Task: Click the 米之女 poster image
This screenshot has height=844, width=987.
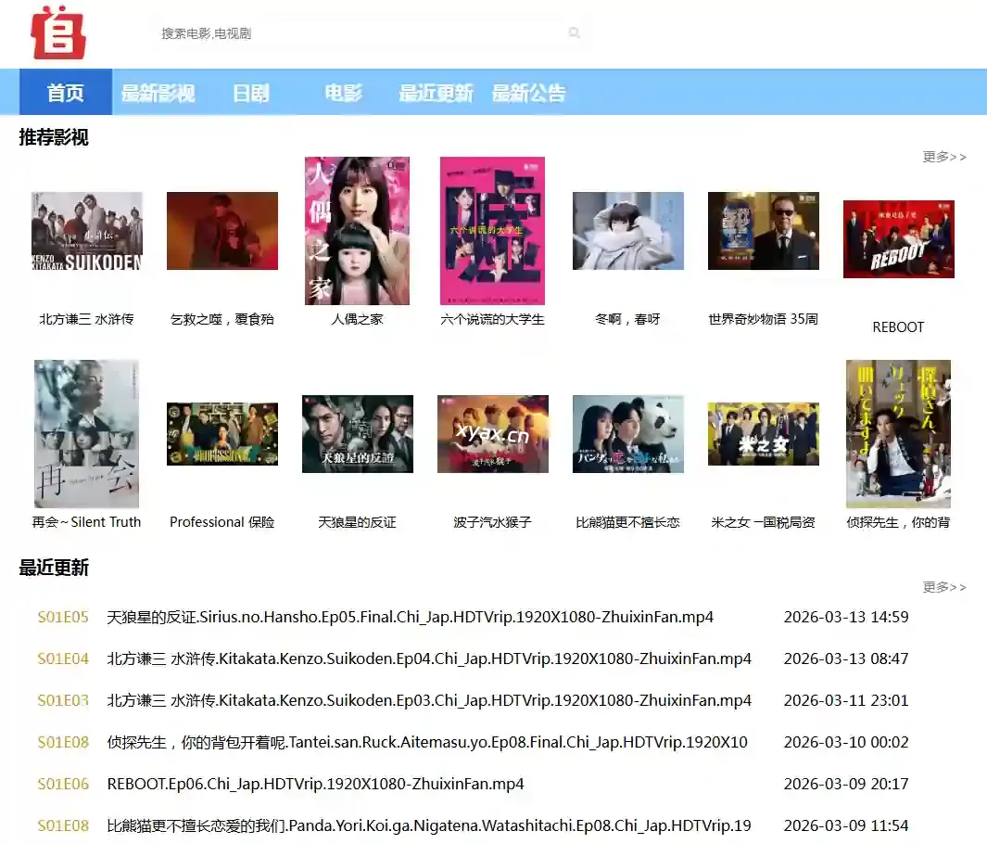Action: coord(763,433)
